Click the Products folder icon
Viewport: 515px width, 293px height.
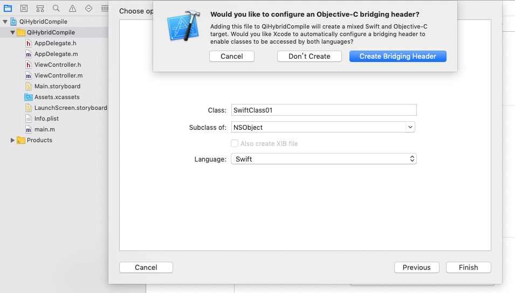click(21, 140)
